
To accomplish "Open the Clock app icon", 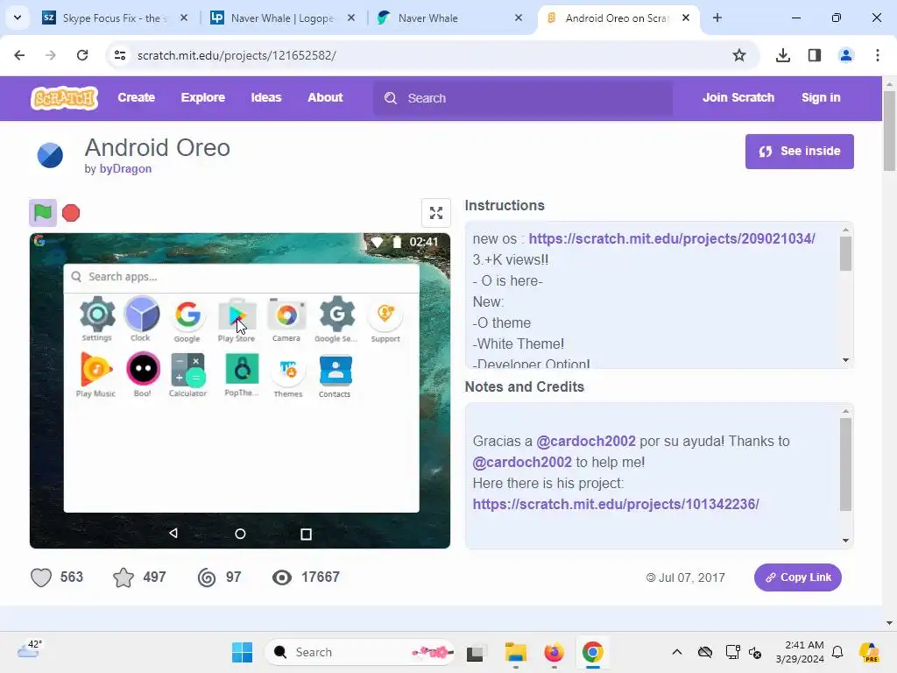I will (x=141, y=319).
